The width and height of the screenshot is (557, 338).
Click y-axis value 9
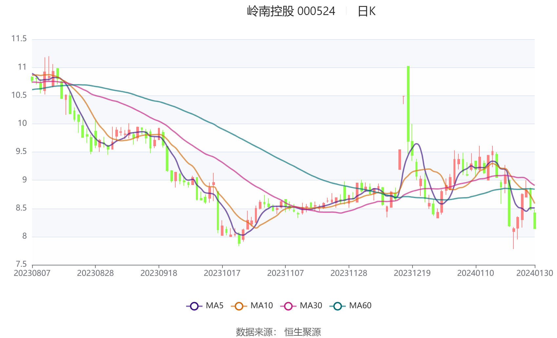(x=24, y=180)
